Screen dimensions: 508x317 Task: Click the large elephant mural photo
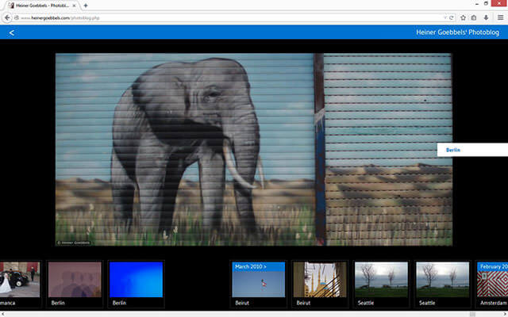point(254,150)
